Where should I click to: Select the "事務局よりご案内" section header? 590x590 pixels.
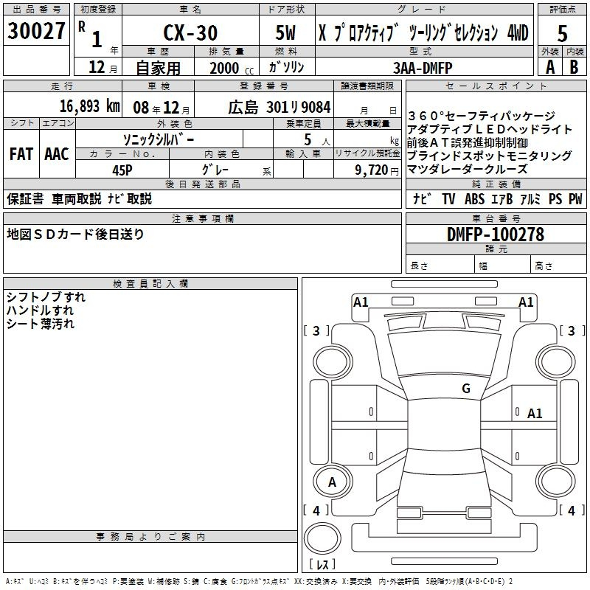[x=150, y=537]
